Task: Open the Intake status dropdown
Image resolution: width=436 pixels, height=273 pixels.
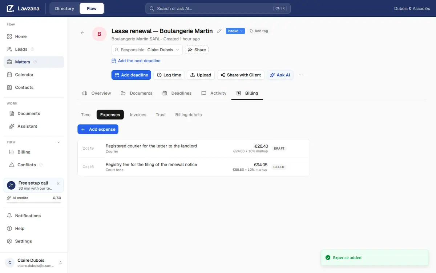Action: point(235,31)
